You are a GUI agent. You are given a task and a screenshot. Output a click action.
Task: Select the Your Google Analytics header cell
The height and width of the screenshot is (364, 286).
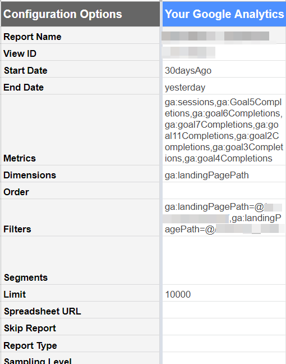tap(224, 14)
